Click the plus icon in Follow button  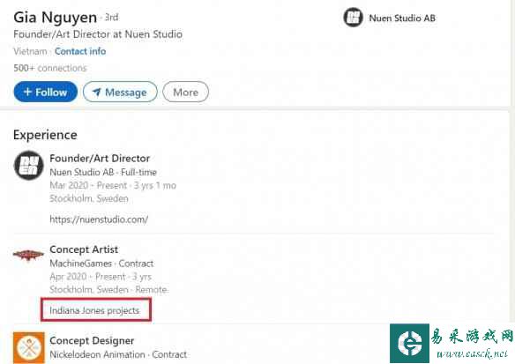pos(27,92)
